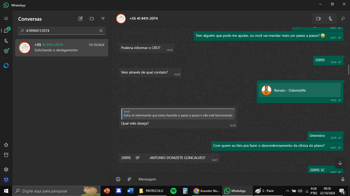Jump to latest message with down arrow

340,163
